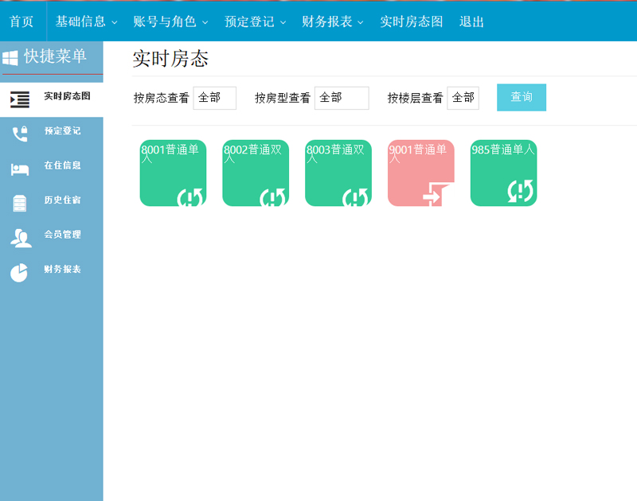Viewport: 637px width, 501px height.
Task: Click the status refresh icon on room 8001
Action: [x=190, y=197]
